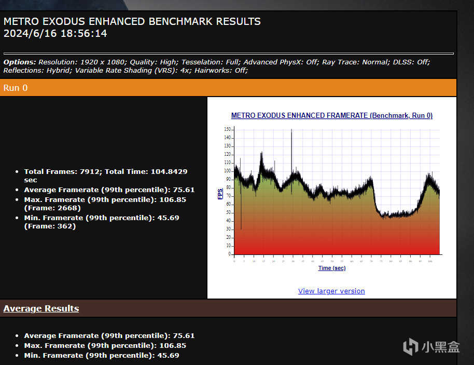Click the (Frame: 2668) text
The height and width of the screenshot is (365, 474).
(x=52, y=208)
